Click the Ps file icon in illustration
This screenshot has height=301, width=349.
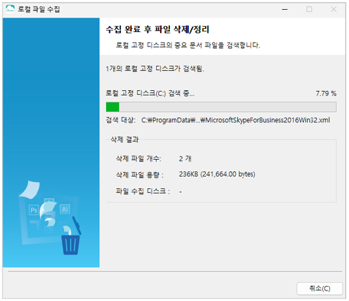click(33, 210)
